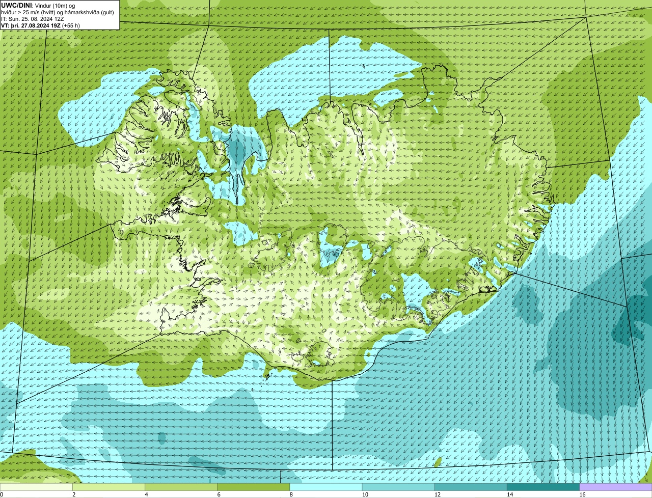
Task: Click the dark teal 14–16 m/s legend swatch
Action: point(543,487)
